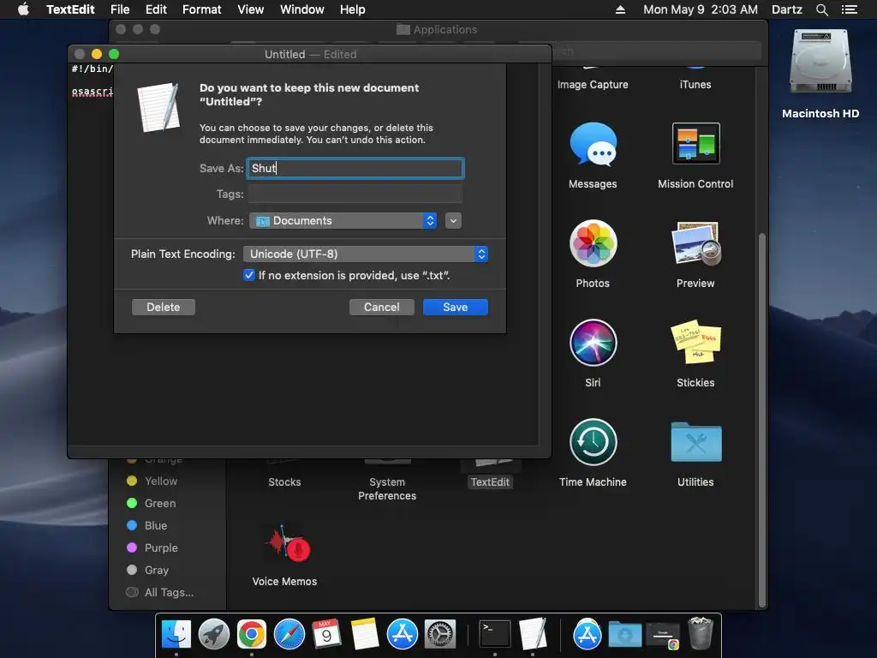The image size is (877, 658).
Task: Click the Delete button in dialog
Action: coord(164,308)
